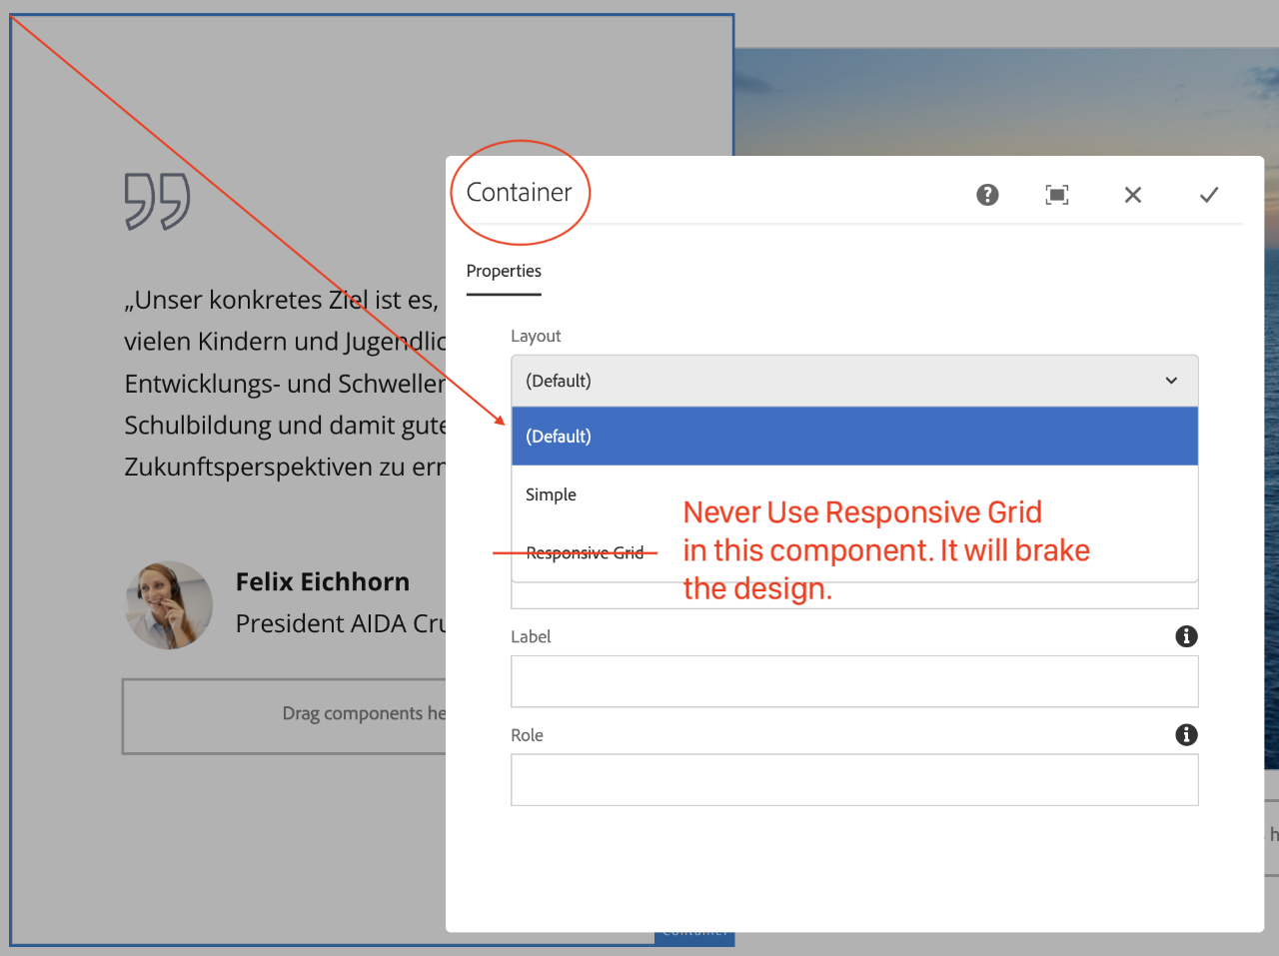Switch to the Properties tab
This screenshot has height=956, width=1279.
click(x=504, y=271)
